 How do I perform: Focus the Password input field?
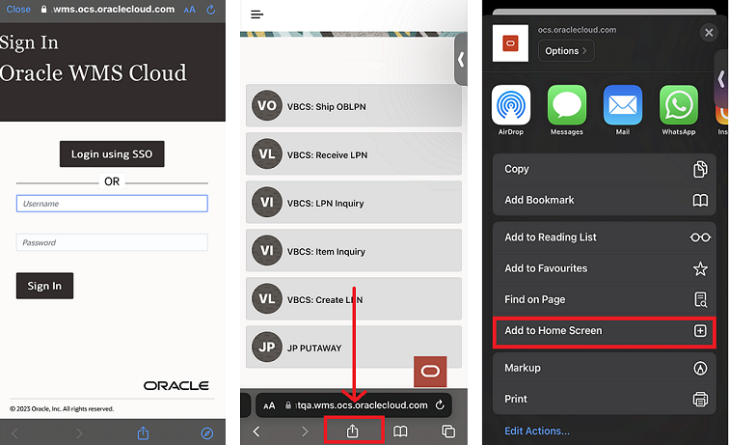coord(112,242)
